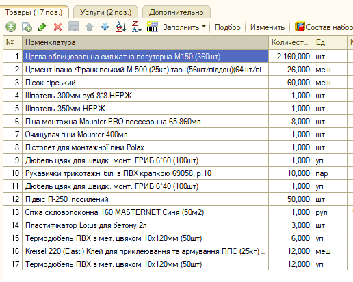
Task: Select the Пісок гірський row
Action: click(x=145, y=83)
